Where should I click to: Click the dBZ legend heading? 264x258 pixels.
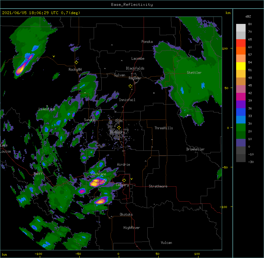248,16
